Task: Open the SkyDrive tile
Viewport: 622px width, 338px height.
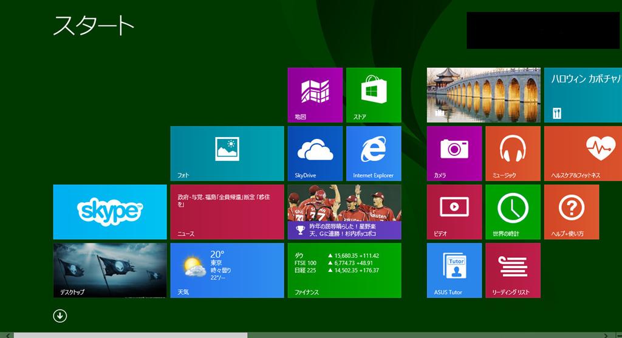Action: tap(315, 154)
